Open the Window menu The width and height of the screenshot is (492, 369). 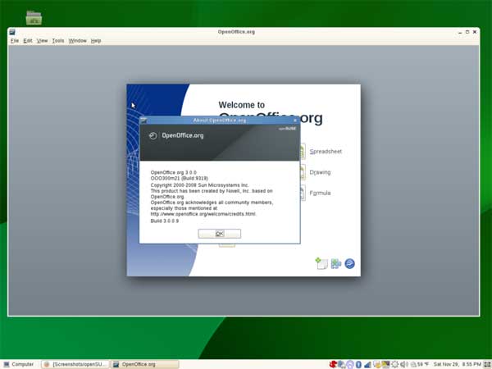(77, 40)
